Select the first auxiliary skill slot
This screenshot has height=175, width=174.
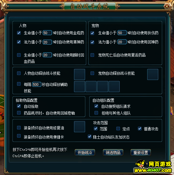80,87
